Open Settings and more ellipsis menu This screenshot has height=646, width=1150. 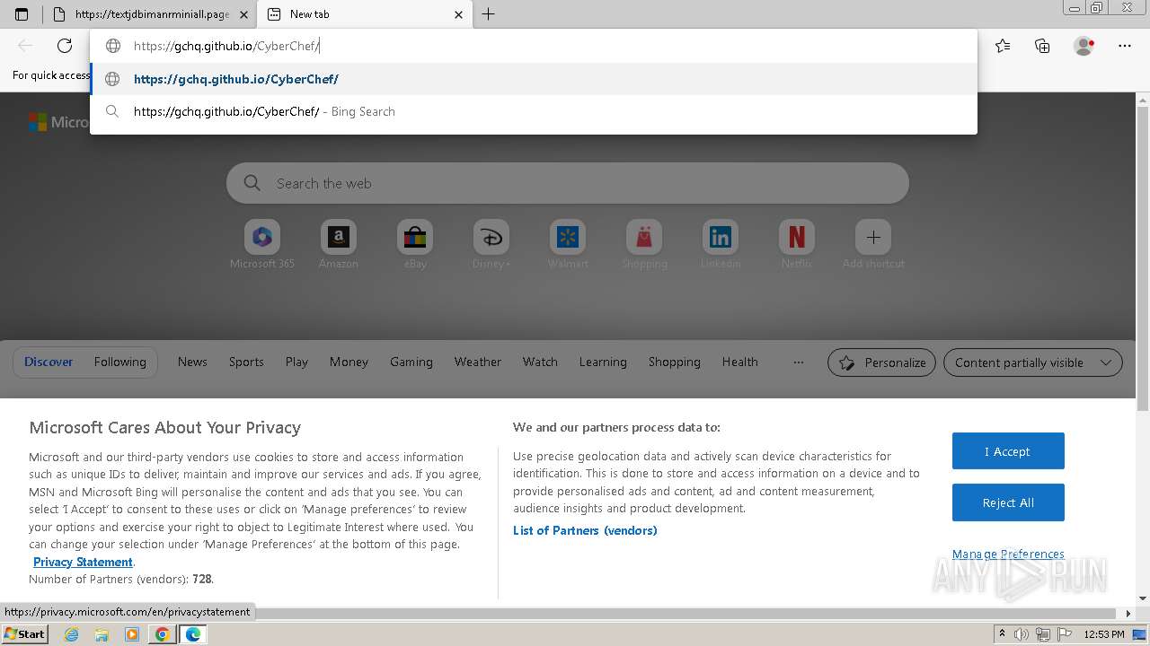[1125, 46]
